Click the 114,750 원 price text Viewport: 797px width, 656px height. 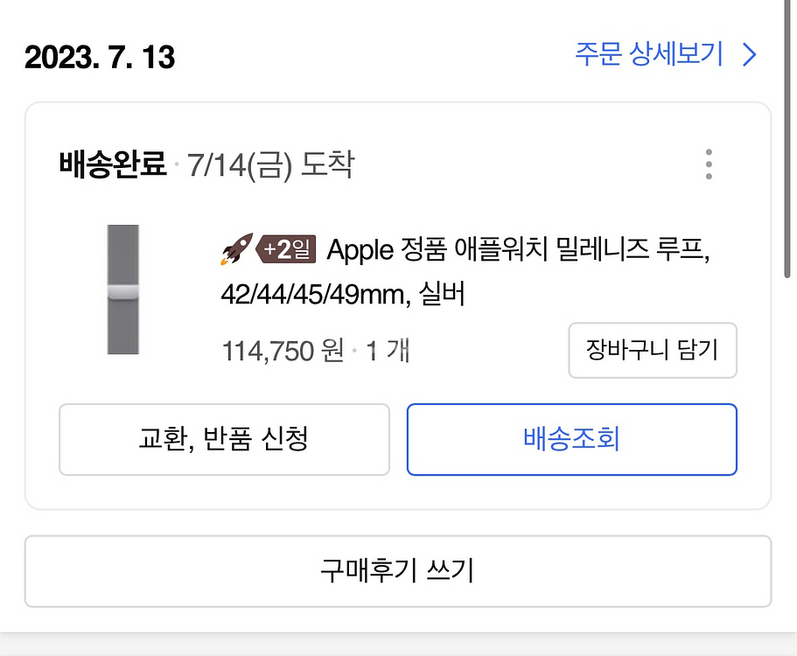(x=283, y=352)
